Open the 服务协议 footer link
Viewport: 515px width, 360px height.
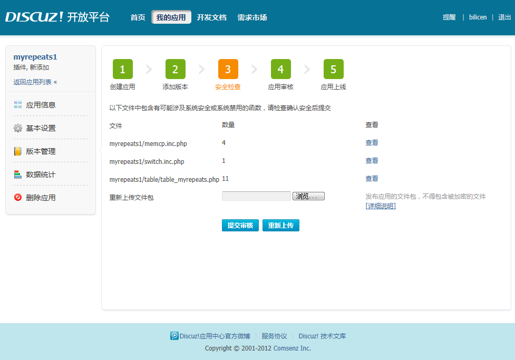[x=274, y=336]
